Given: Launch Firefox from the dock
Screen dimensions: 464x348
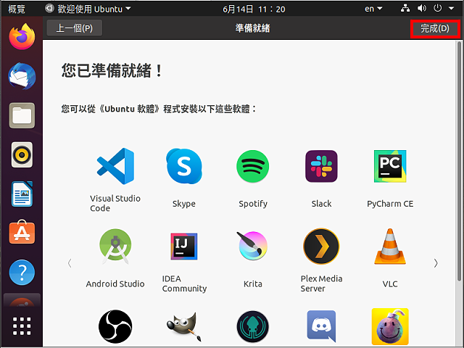Looking at the screenshot, I should click(22, 36).
